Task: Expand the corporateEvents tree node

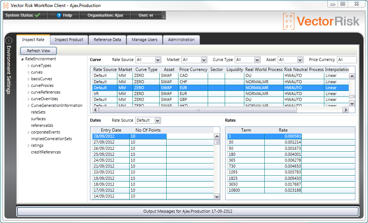Action: (x=29, y=132)
